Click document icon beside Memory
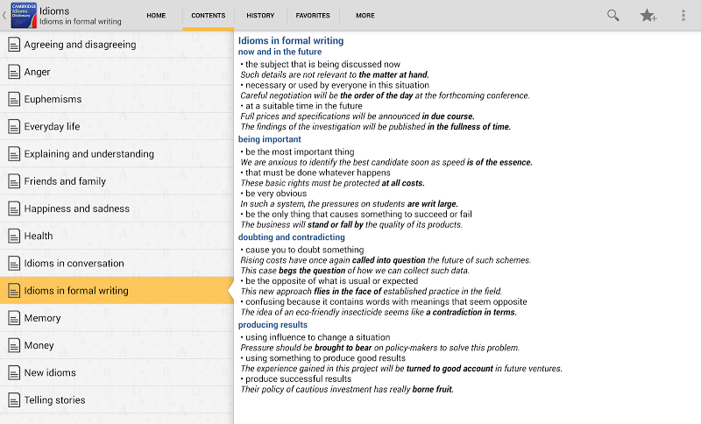Viewport: 701px width, 424px height. pyautogui.click(x=14, y=318)
